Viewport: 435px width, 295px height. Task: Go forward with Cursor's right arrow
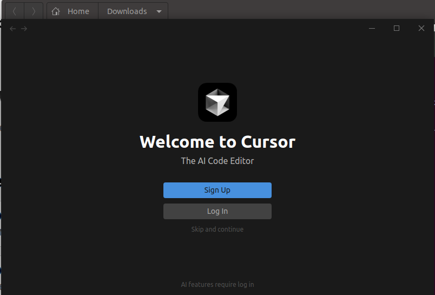(24, 29)
